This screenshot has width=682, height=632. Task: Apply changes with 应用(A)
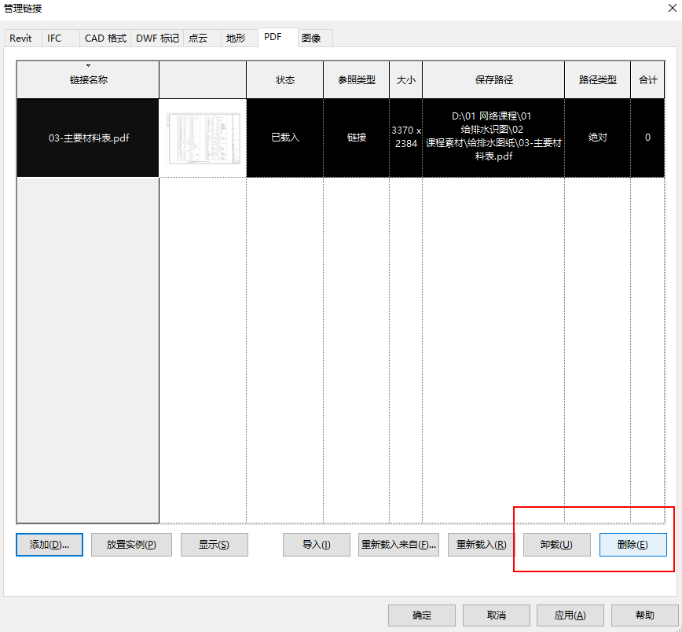click(570, 615)
